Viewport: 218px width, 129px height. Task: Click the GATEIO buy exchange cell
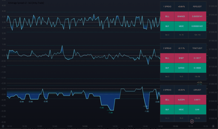[181, 68]
